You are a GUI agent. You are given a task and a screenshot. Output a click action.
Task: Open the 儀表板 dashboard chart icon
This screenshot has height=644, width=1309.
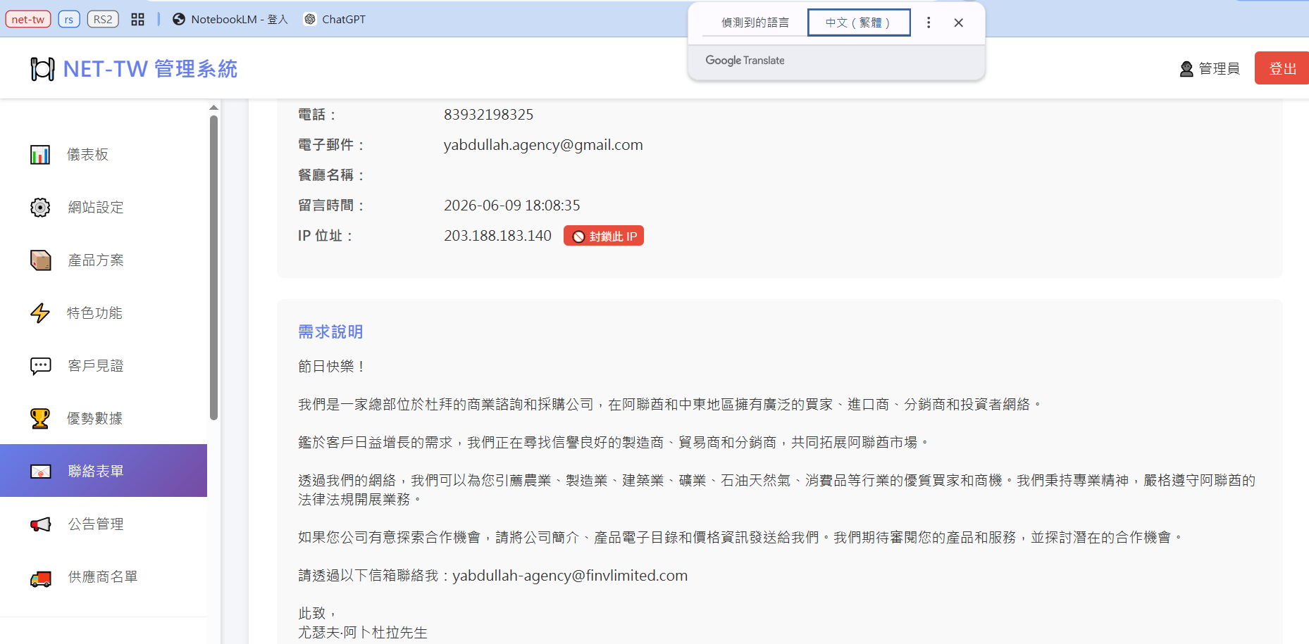click(x=40, y=154)
